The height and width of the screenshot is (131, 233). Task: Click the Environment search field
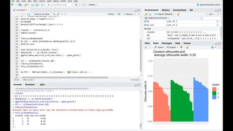pos(210,18)
